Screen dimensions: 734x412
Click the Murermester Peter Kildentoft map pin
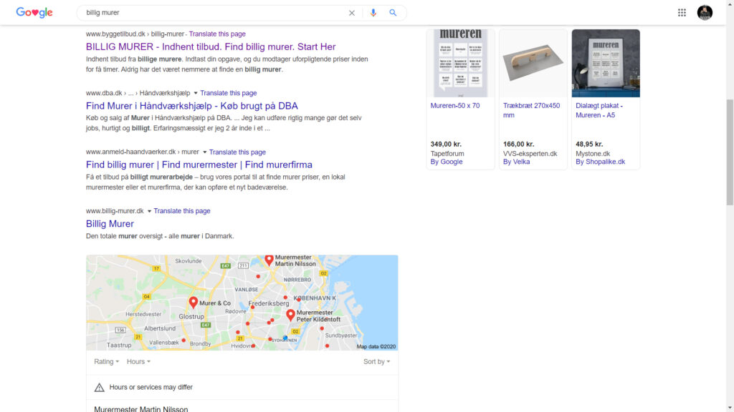click(291, 315)
